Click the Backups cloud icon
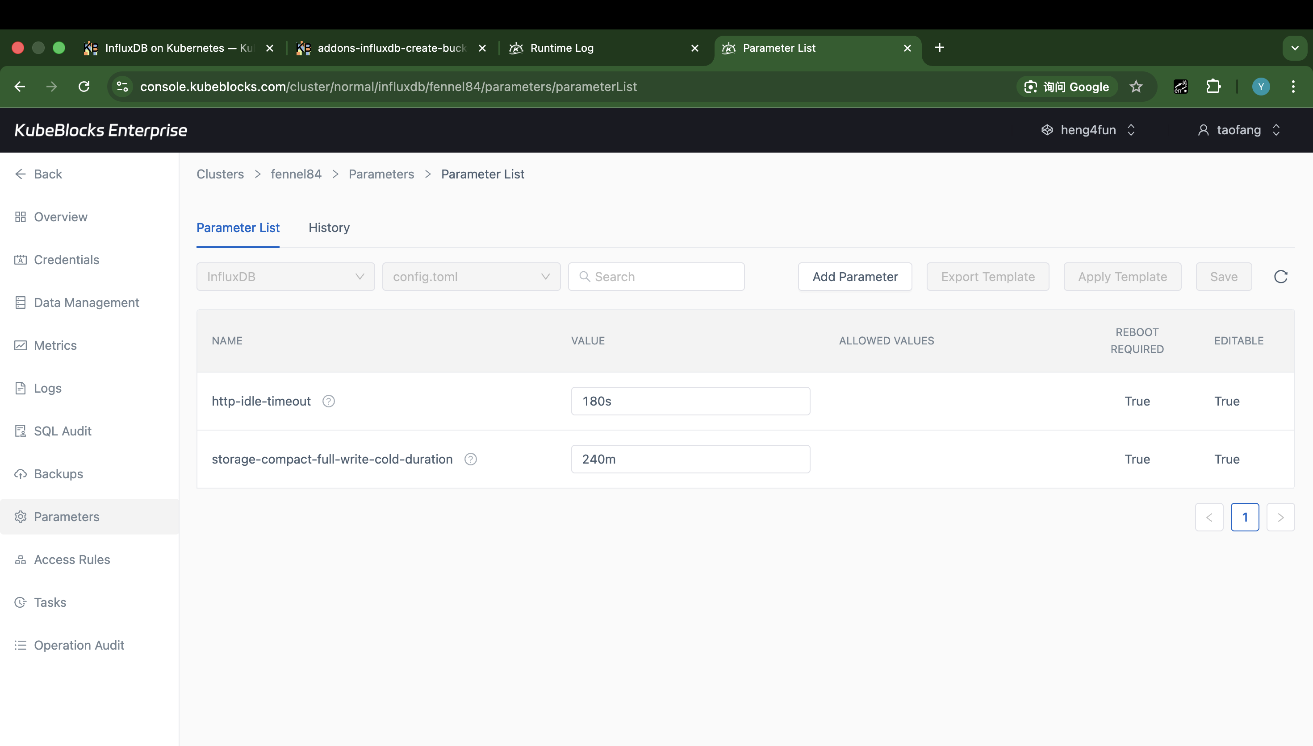The image size is (1313, 746). point(21,474)
